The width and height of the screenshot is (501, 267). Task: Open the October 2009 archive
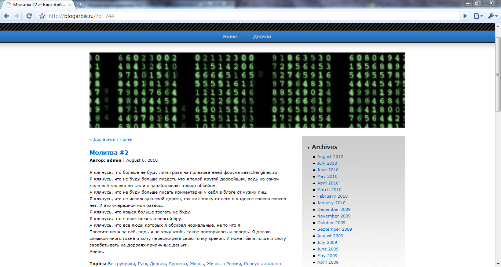point(331,223)
